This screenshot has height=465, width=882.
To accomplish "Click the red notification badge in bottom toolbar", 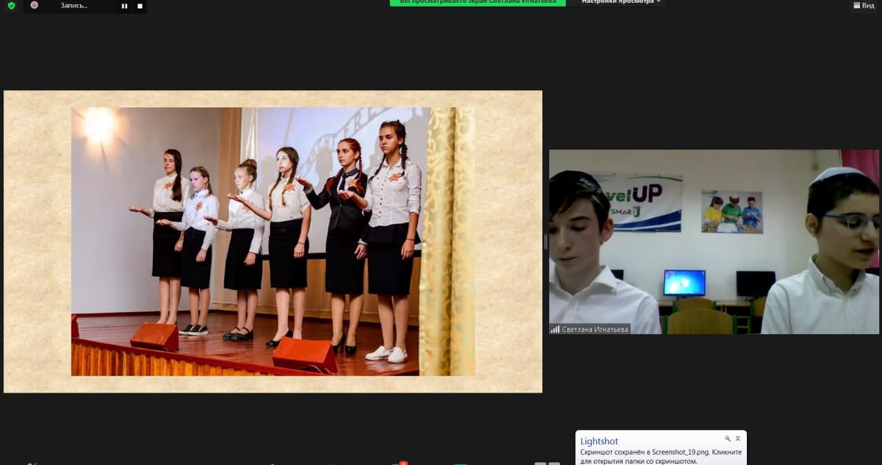I will click(403, 463).
